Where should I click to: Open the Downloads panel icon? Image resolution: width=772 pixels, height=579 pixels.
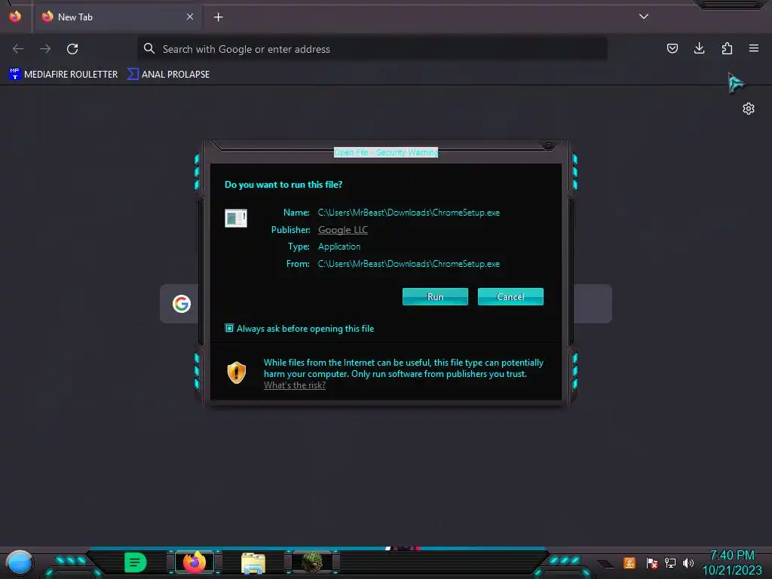point(699,48)
